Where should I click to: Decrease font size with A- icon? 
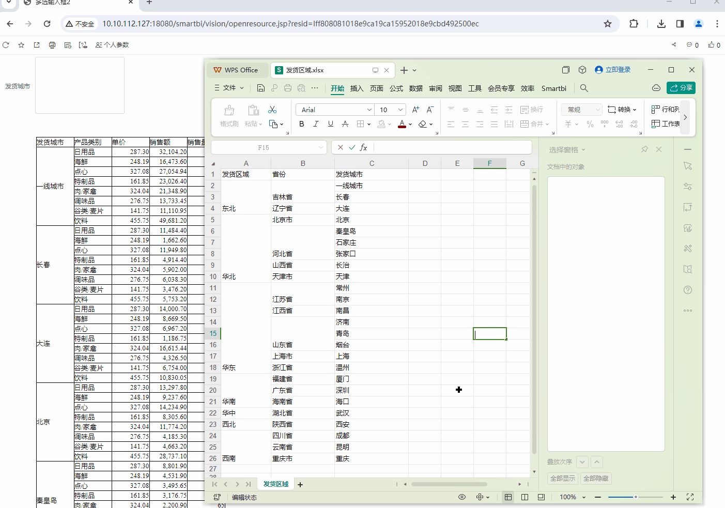coord(430,110)
